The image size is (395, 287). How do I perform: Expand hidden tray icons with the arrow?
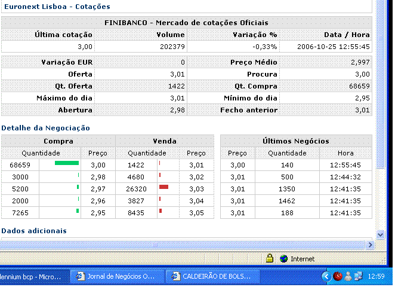coord(326,277)
